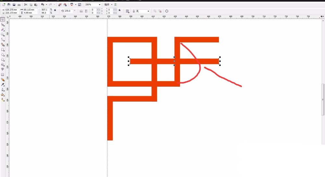Select the Table tool
Screen dimensions: 325x177
pyautogui.click(x=3, y=74)
